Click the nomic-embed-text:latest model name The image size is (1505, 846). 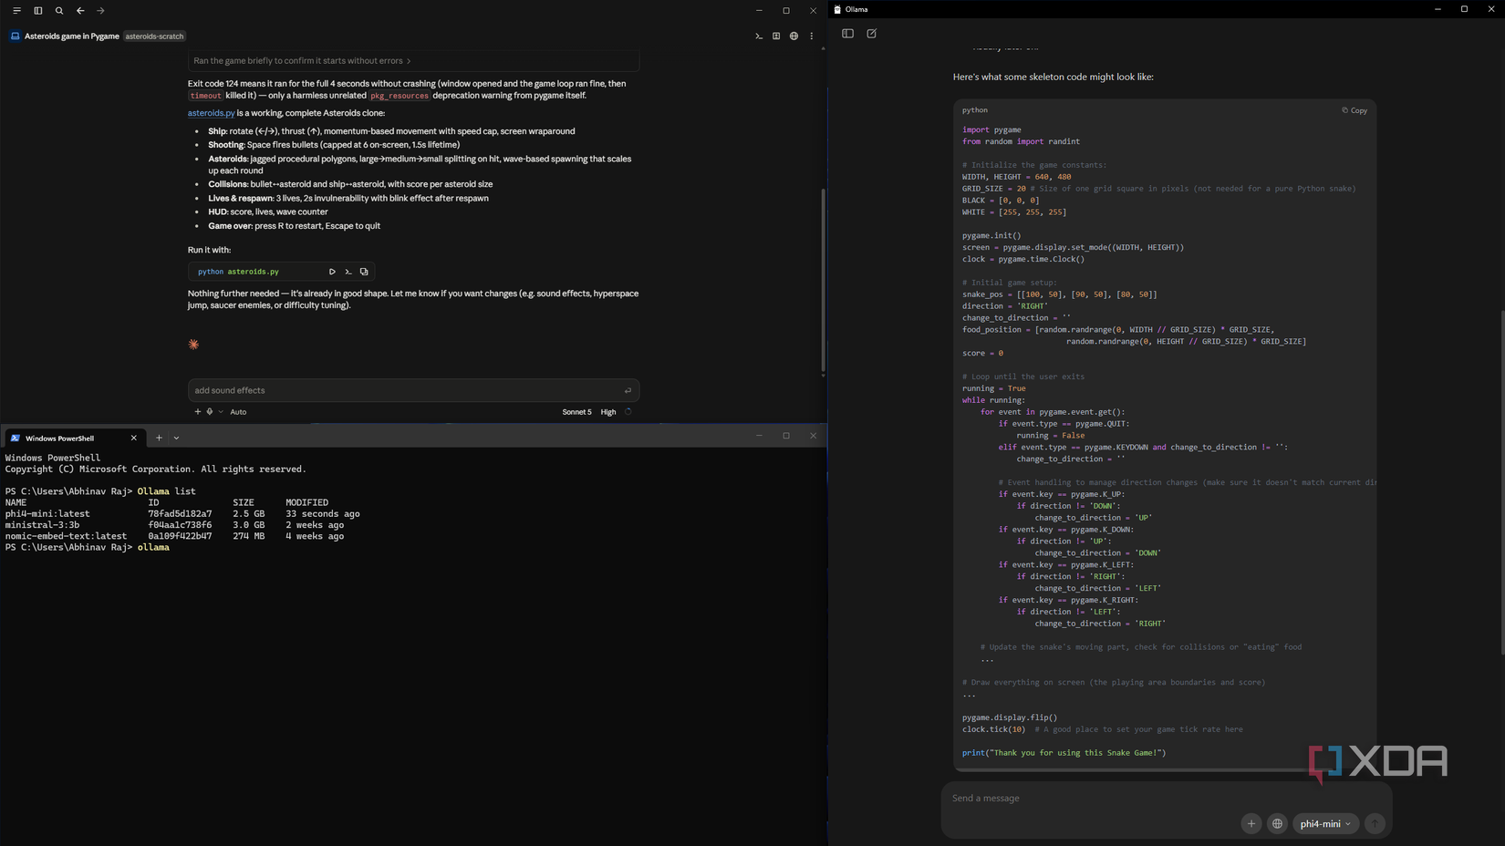(66, 536)
